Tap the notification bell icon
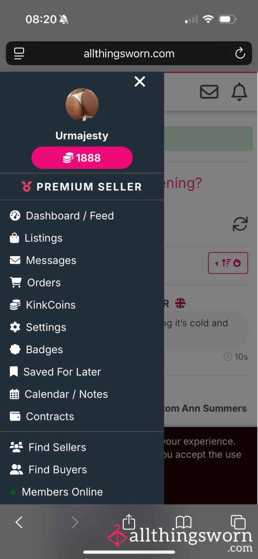 pyautogui.click(x=240, y=92)
